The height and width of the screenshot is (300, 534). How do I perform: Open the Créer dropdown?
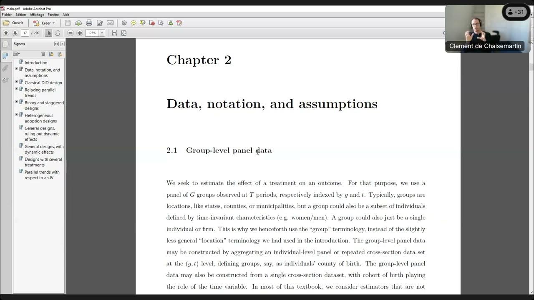click(x=44, y=23)
